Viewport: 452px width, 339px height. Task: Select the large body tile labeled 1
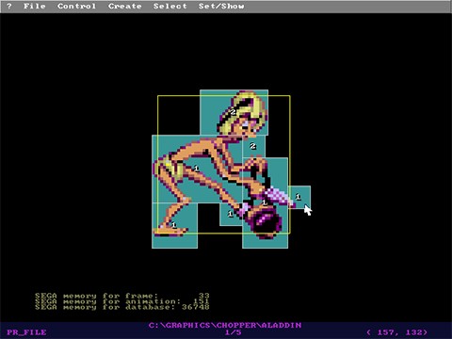(197, 169)
